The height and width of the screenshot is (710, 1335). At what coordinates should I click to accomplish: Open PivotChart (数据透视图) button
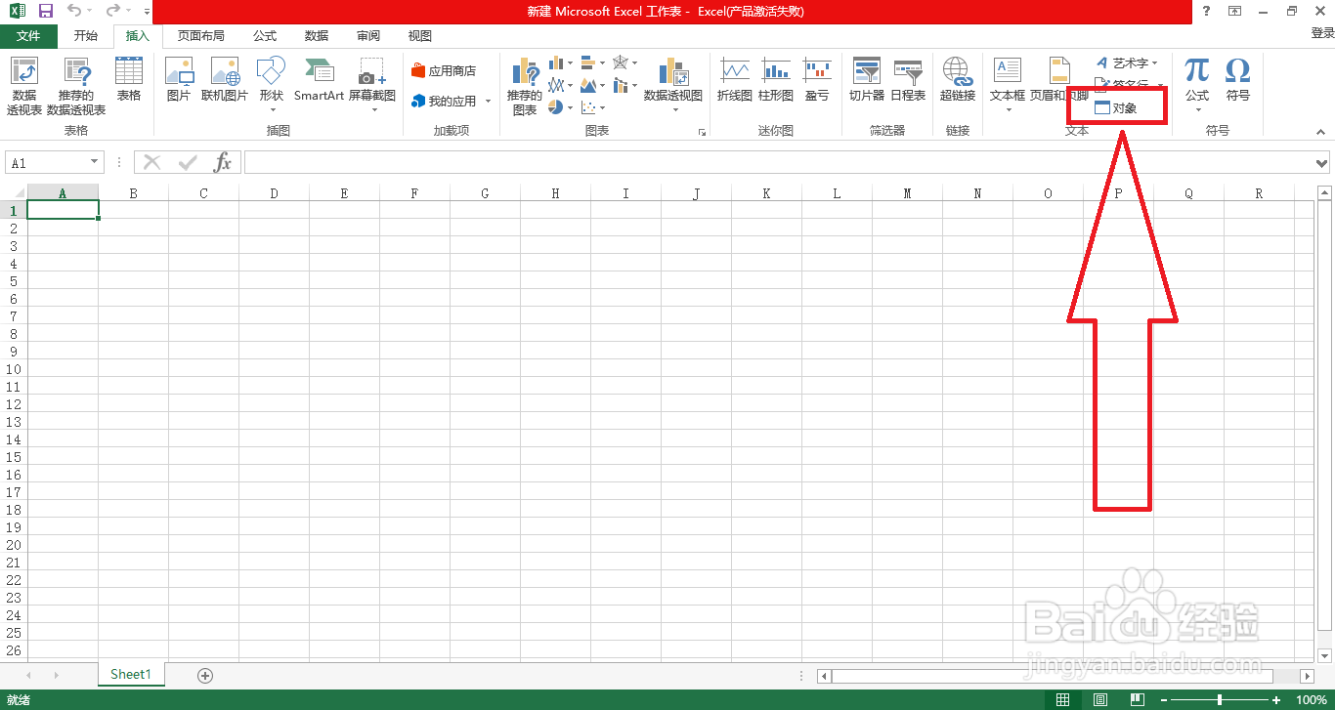click(673, 86)
